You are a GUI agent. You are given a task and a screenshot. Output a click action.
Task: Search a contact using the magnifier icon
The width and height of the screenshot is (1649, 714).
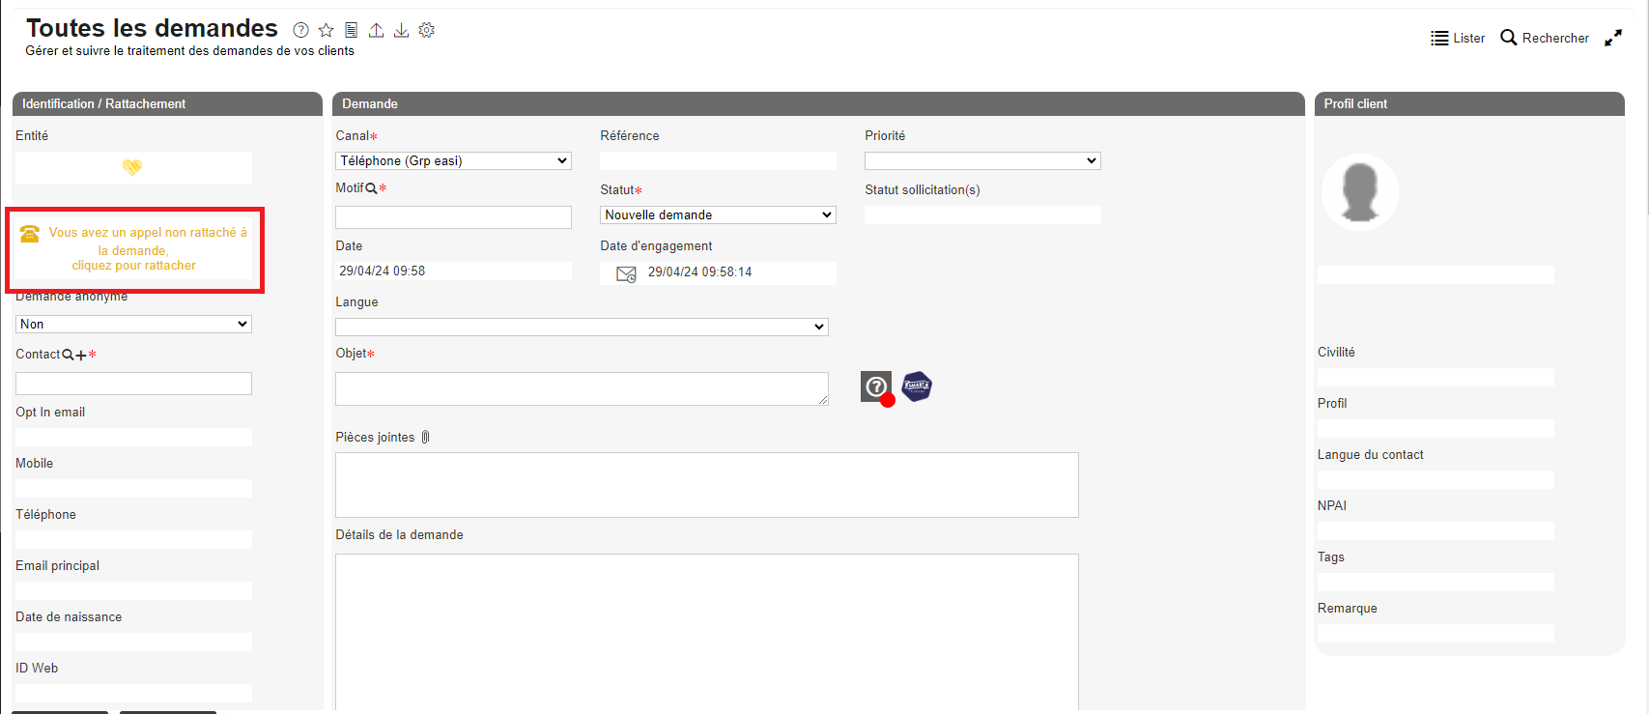68,355
